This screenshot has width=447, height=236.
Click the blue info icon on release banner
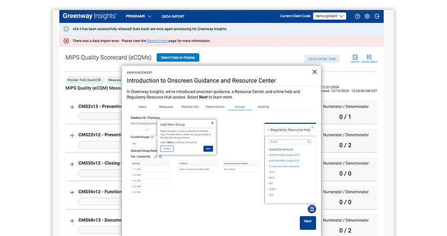[x=66, y=29]
